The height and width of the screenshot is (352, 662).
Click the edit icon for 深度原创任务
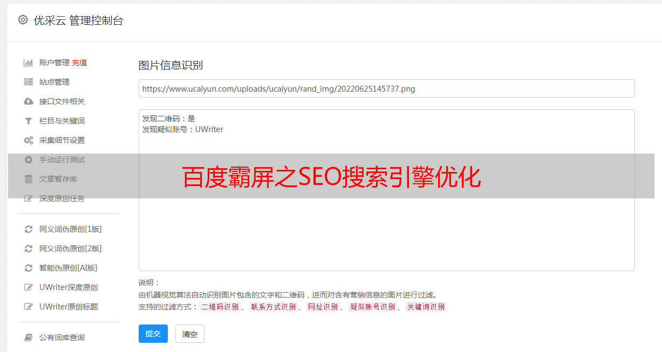[x=29, y=198]
